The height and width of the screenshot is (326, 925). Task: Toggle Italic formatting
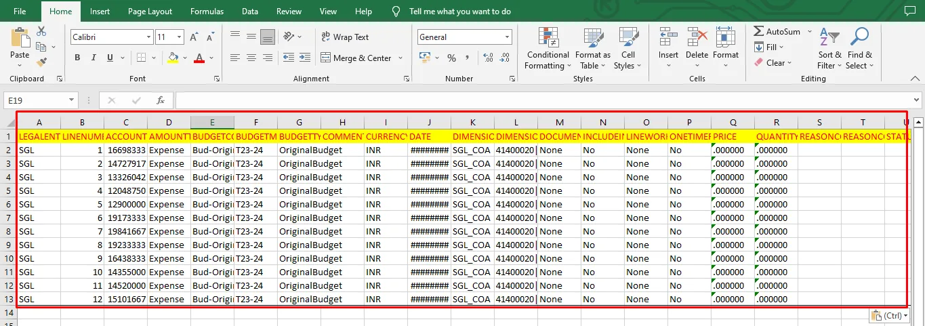click(93, 58)
